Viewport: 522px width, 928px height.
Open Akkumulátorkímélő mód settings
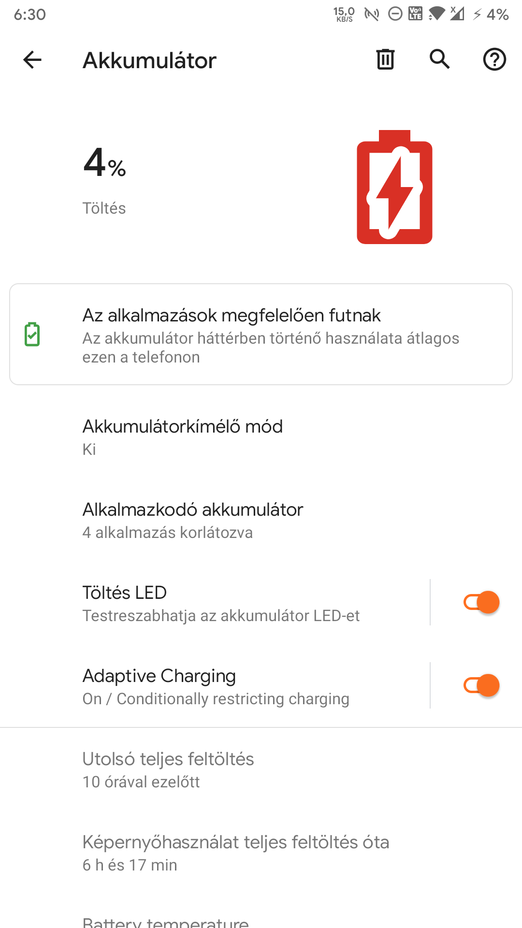(183, 436)
